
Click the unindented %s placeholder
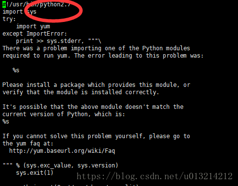[6, 122]
